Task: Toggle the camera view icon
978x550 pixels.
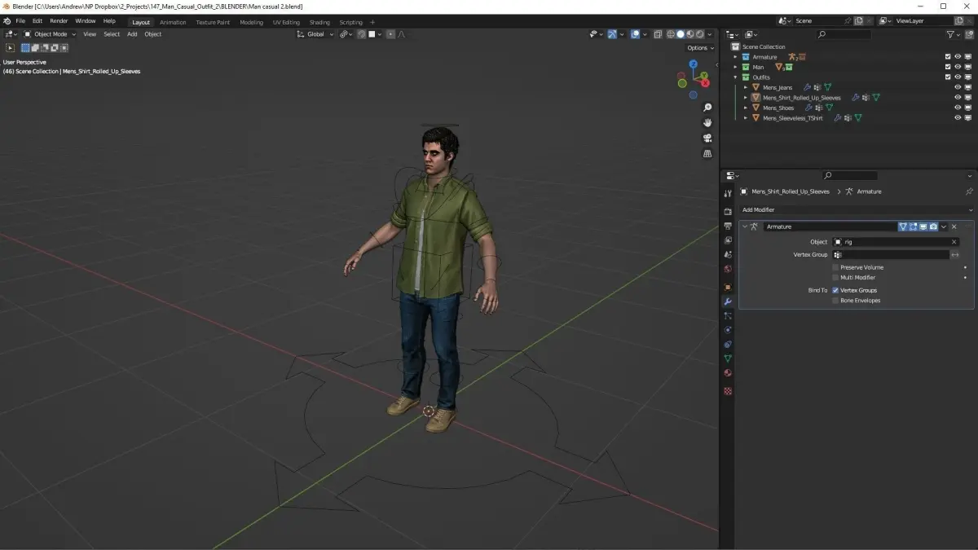Action: click(x=707, y=138)
